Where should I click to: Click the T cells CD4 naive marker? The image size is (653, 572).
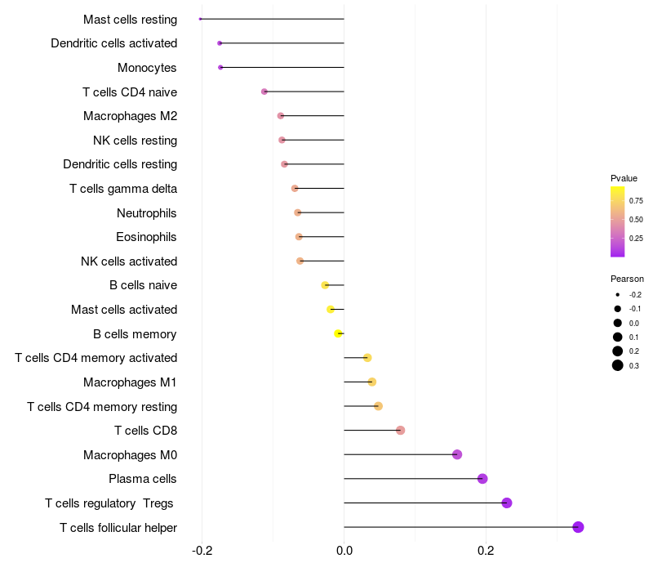coord(264,92)
